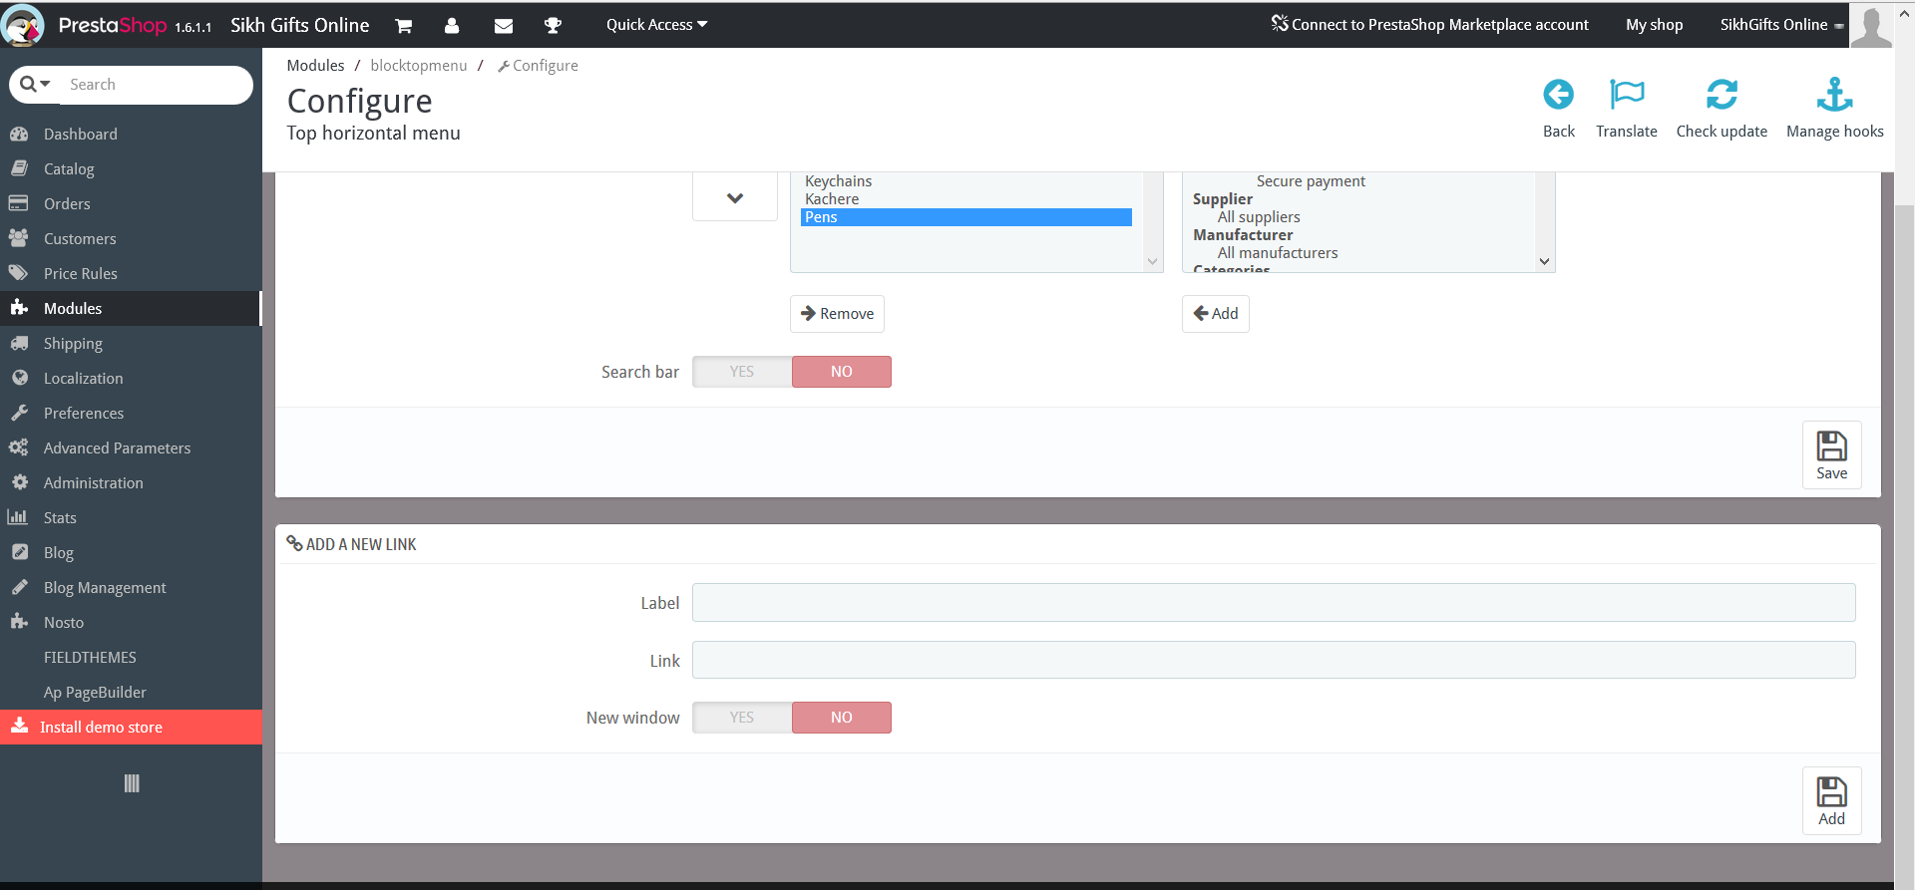The height and width of the screenshot is (890, 1915).
Task: Open the trophy icon in header
Action: tap(553, 26)
